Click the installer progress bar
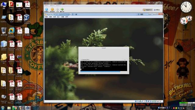This screenshot has height=110, width=195. (x=104, y=72)
